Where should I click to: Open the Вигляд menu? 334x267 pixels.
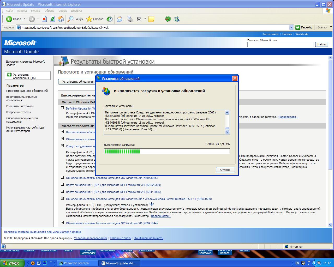pyautogui.click(x=35, y=11)
